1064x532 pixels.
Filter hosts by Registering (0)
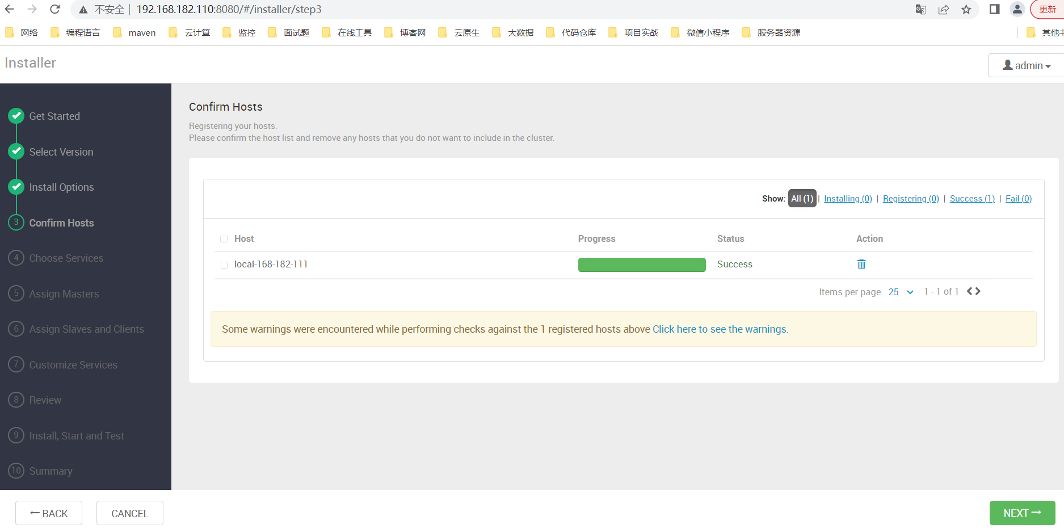pyautogui.click(x=911, y=199)
